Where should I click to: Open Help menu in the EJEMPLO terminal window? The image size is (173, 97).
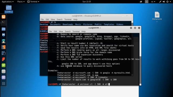[75, 19]
